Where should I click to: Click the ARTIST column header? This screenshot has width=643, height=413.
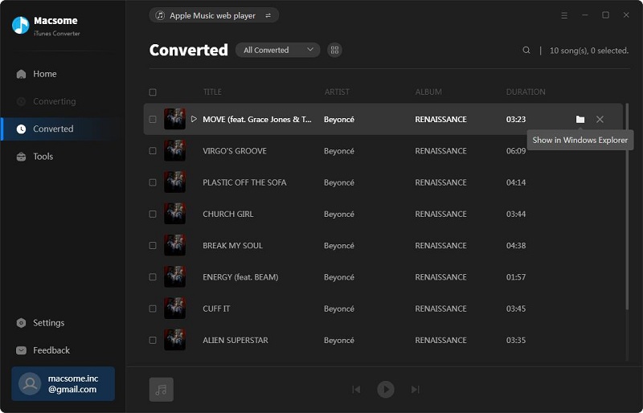tap(337, 92)
